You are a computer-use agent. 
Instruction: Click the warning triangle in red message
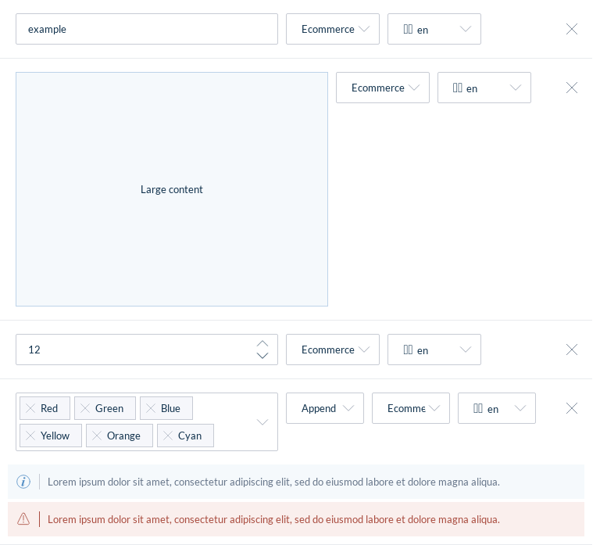23,518
